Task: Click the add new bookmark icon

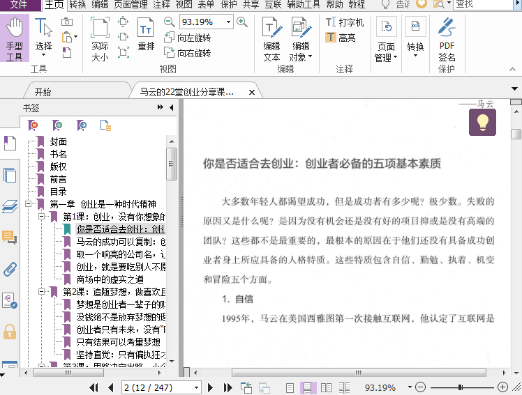Action: click(x=57, y=125)
